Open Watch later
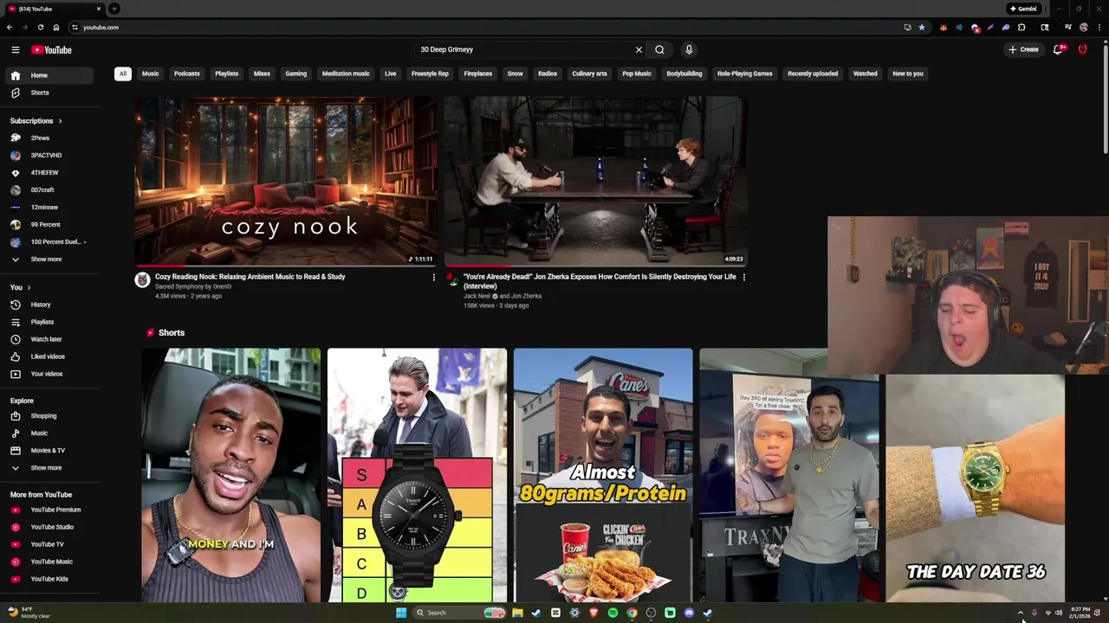Screen dimensions: 1109x623 [x=49, y=339]
